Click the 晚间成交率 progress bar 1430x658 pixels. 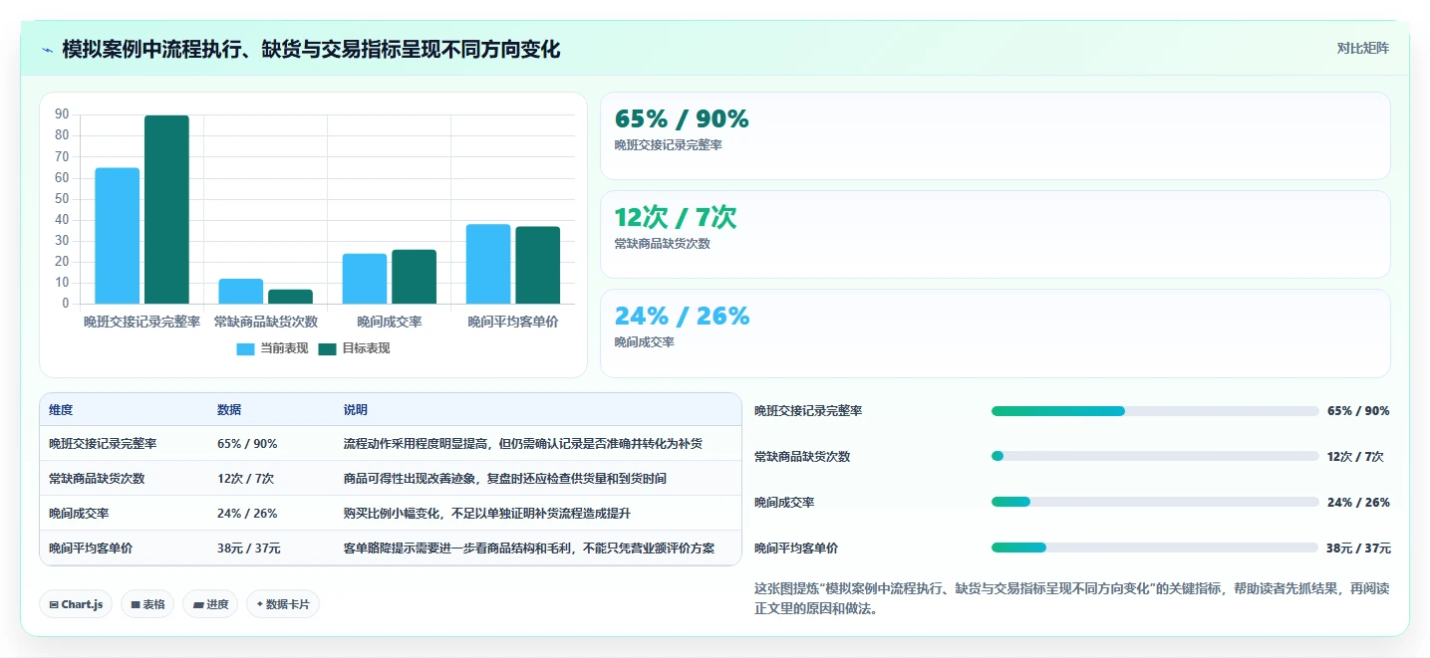tap(1155, 503)
